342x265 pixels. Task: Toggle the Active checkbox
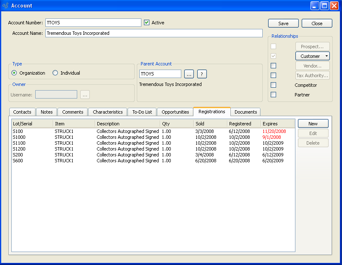tap(146, 23)
